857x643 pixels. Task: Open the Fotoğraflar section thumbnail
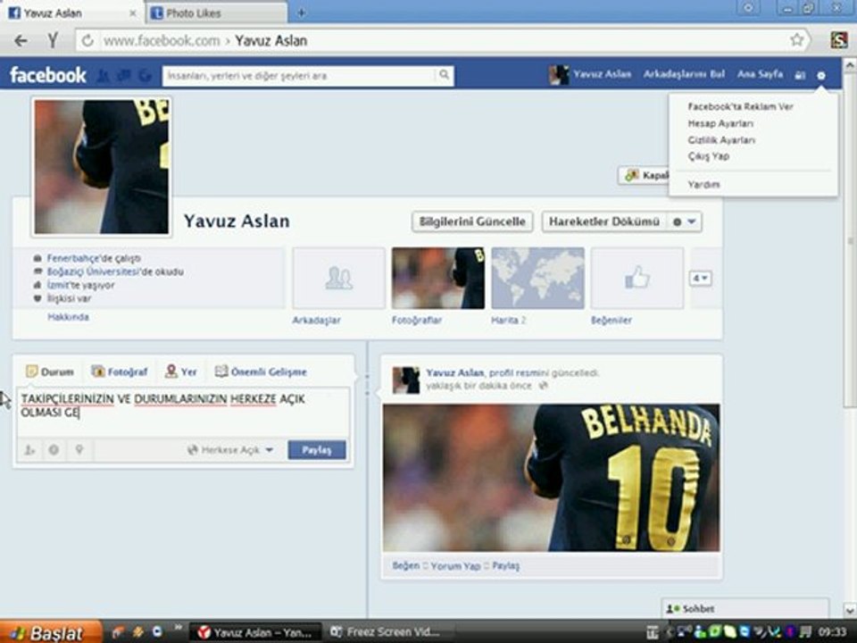click(437, 279)
